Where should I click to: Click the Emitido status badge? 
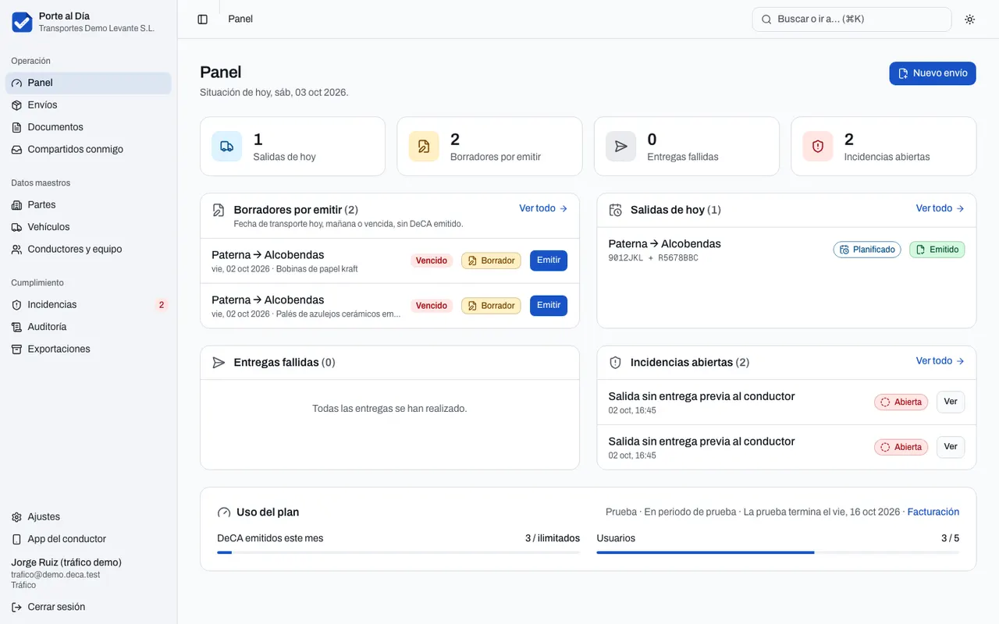(937, 250)
